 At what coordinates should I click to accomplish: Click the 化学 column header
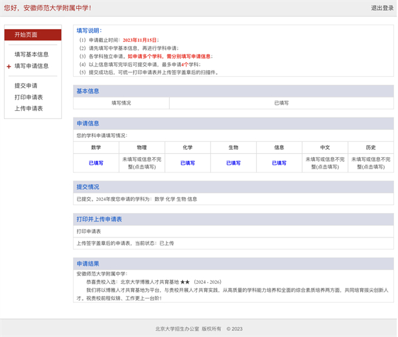click(x=188, y=147)
